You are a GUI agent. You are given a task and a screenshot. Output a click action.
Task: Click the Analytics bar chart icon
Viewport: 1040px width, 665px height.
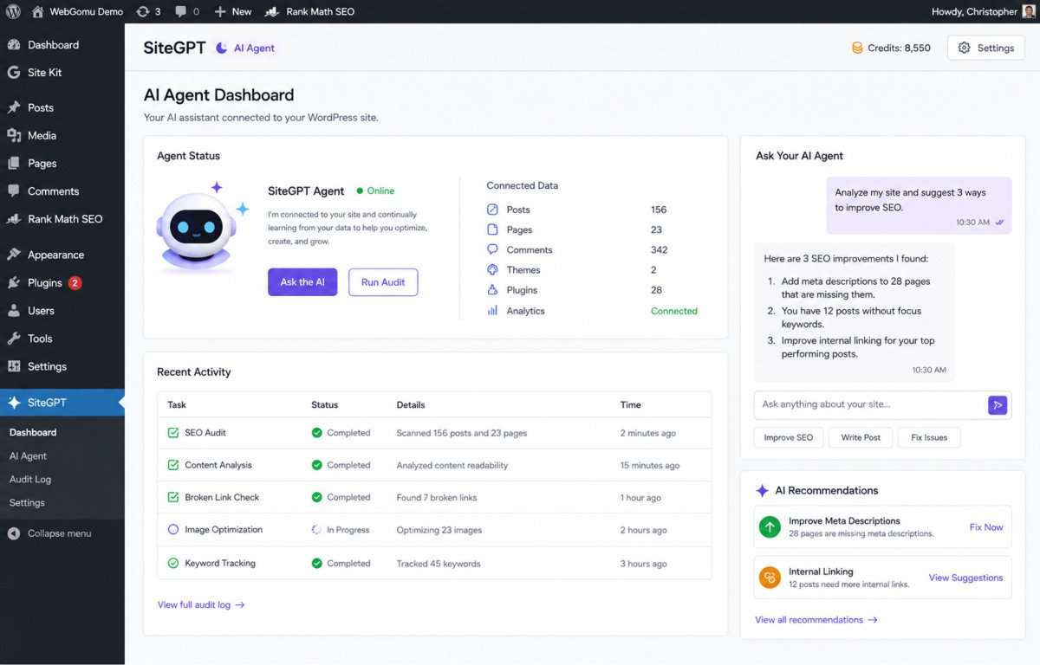click(493, 311)
